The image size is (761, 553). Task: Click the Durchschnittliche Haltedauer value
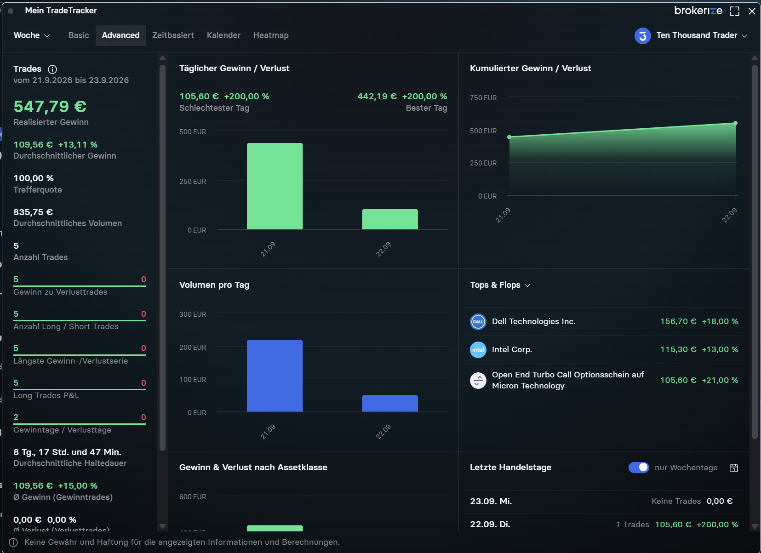68,452
